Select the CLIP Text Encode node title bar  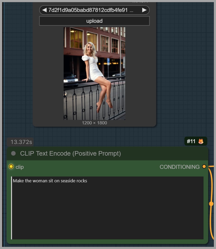105,153
